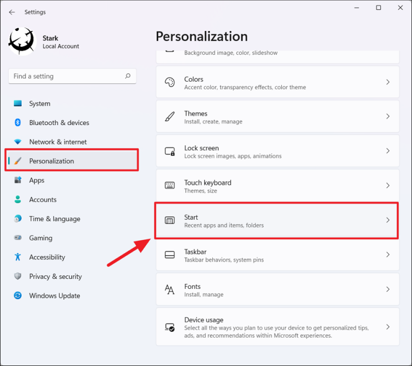Click the Colors palette icon

coord(170,83)
